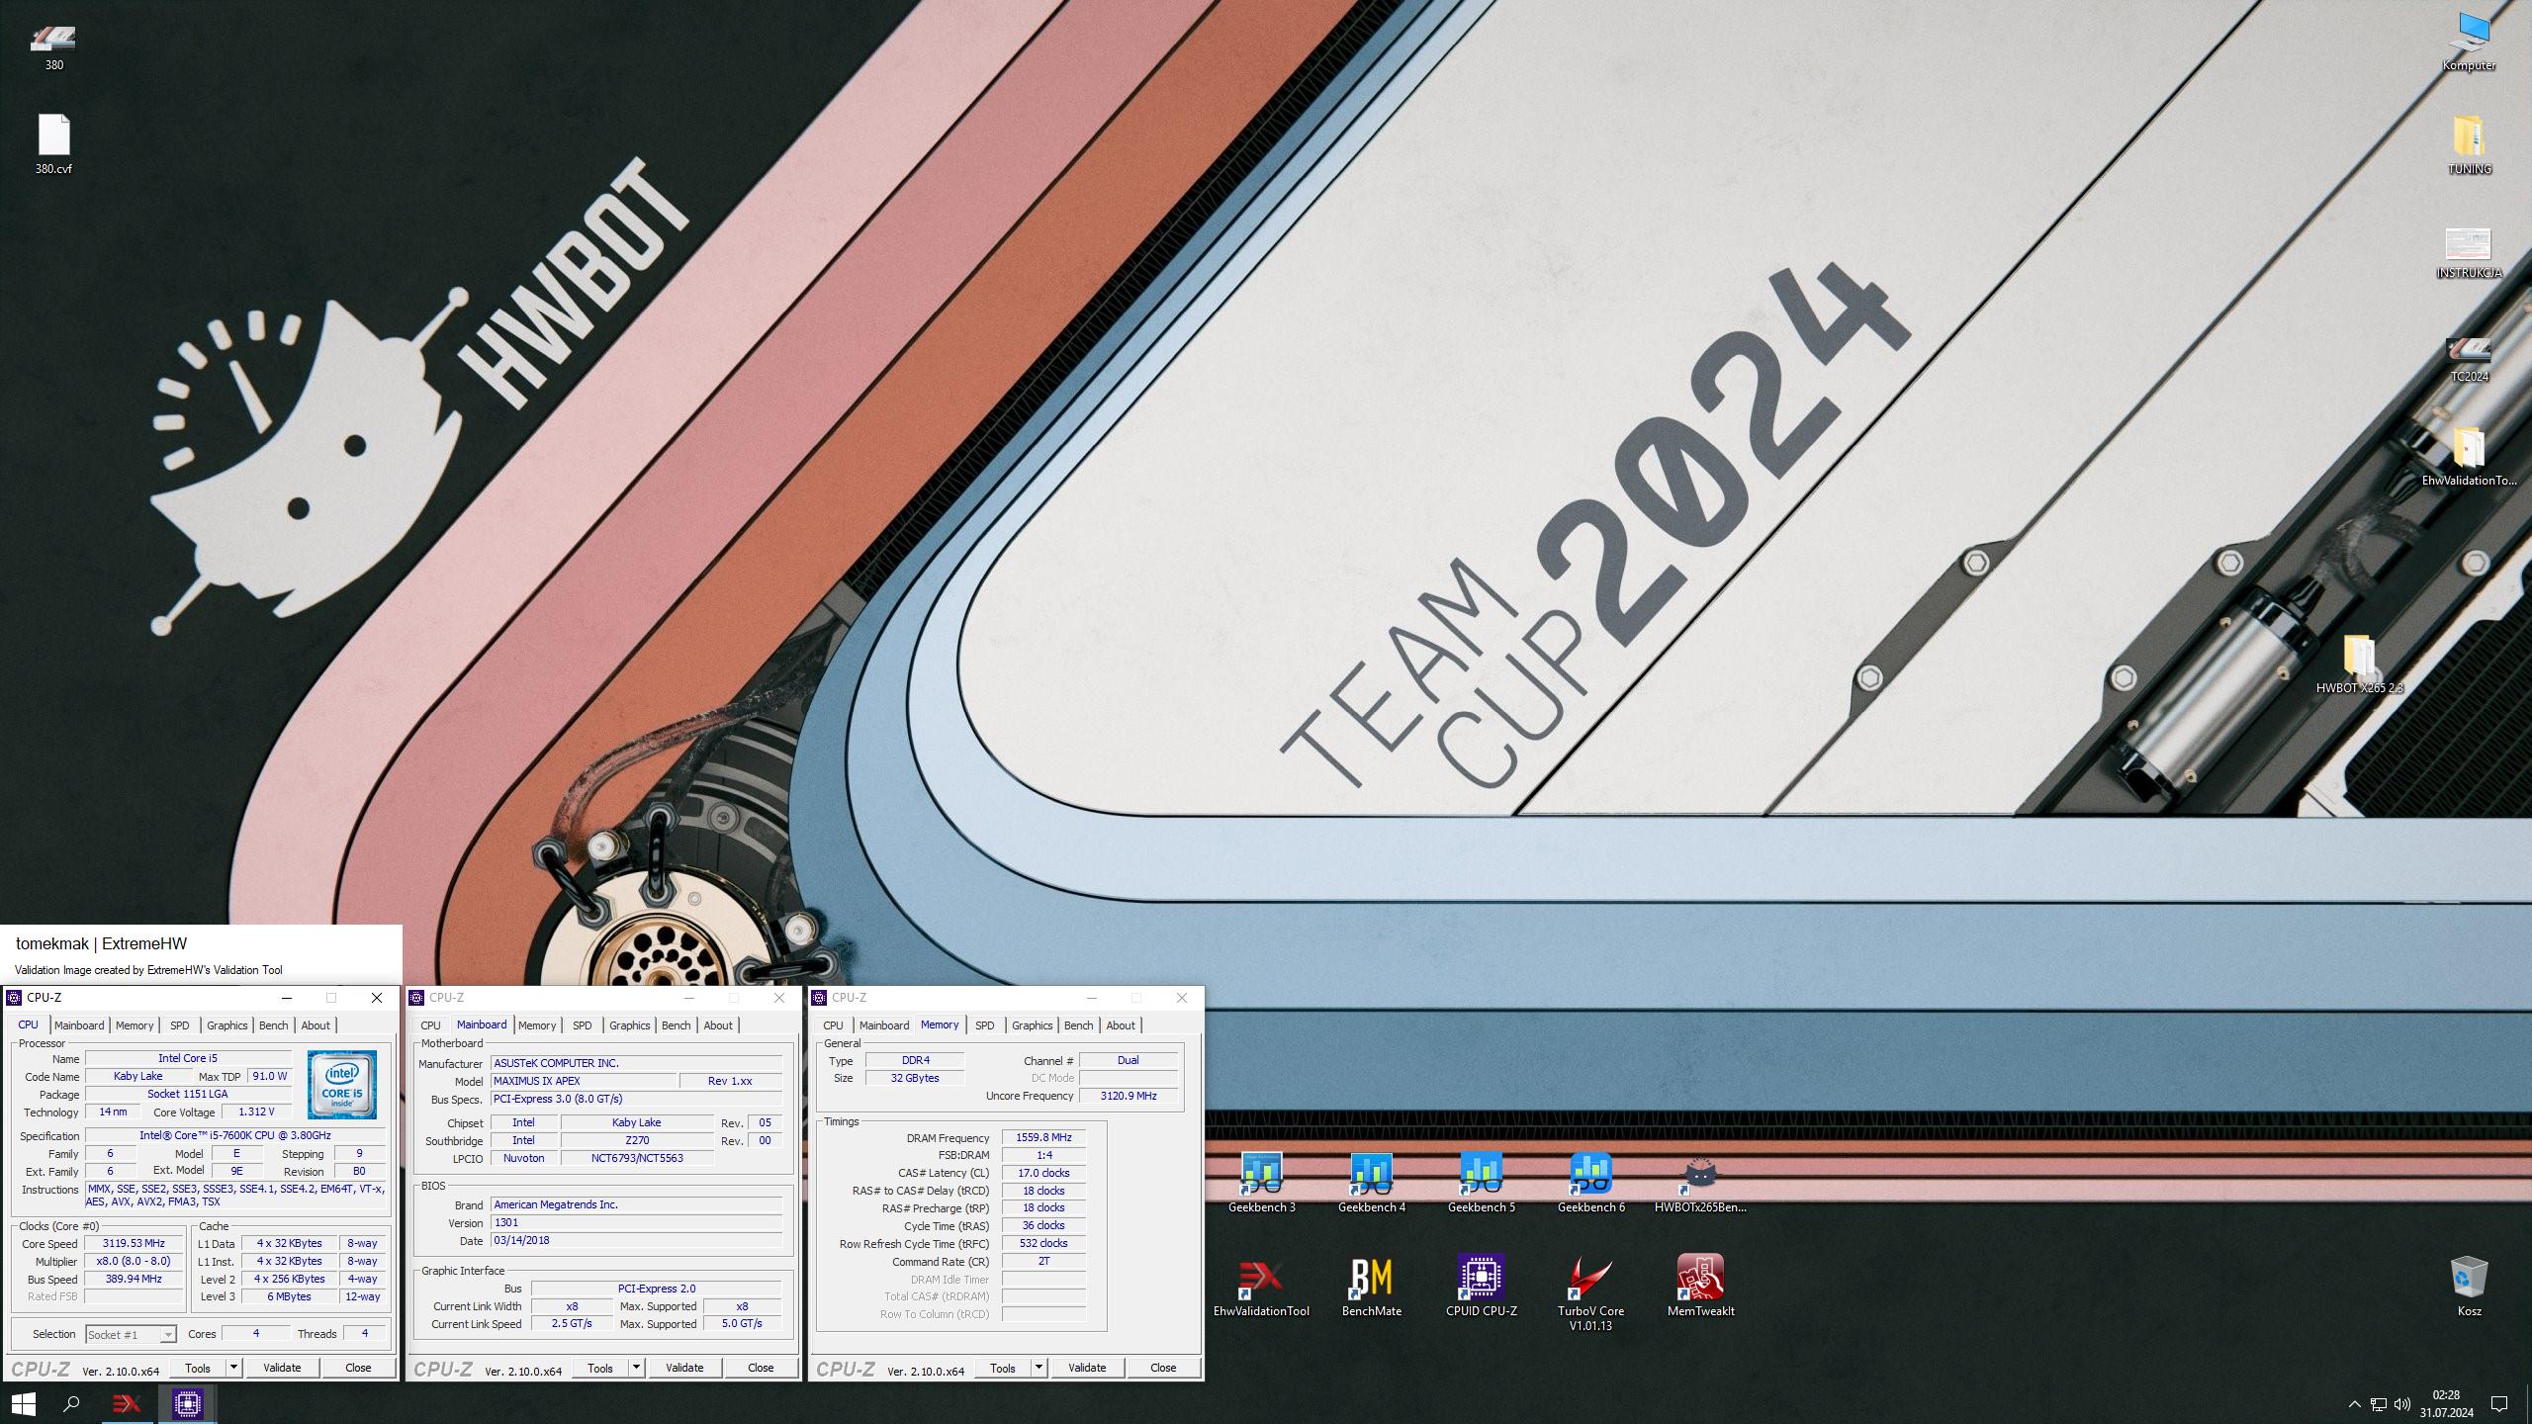Click the MAXIMUS IX APEX model field

(584, 1082)
